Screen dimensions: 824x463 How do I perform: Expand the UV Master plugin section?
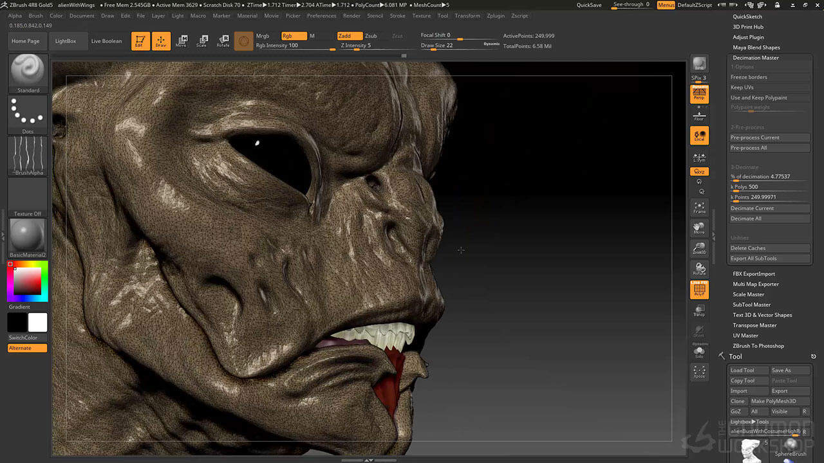[745, 336]
